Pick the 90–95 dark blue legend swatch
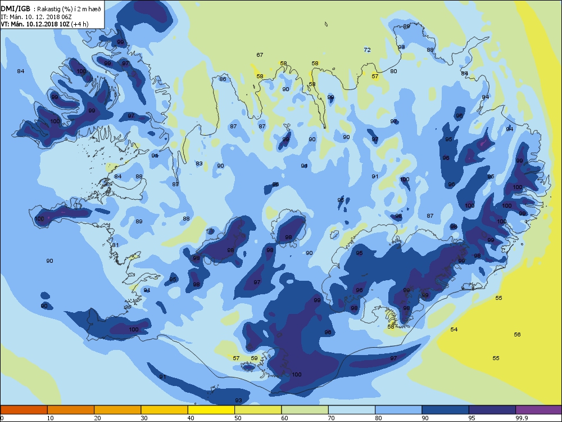The height and width of the screenshot is (422, 562). pos(446,410)
